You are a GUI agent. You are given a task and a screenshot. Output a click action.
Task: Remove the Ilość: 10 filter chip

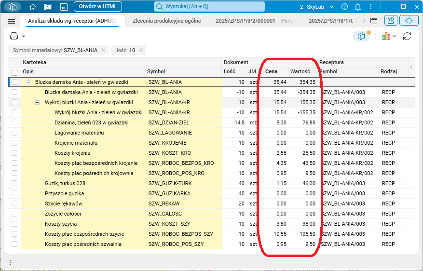tap(141, 50)
